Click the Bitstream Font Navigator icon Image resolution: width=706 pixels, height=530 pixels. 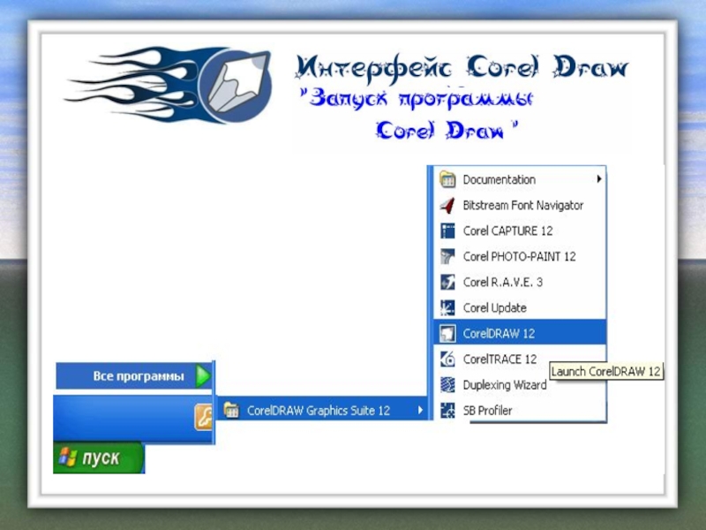(447, 205)
